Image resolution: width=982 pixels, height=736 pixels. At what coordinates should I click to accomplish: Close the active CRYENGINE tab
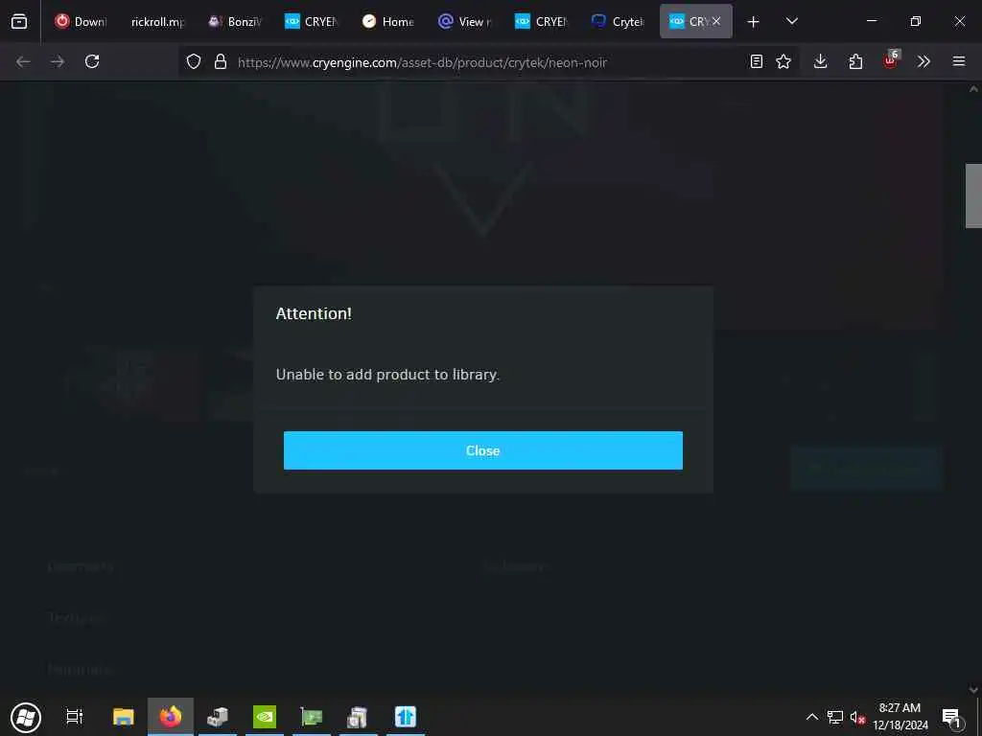716,21
